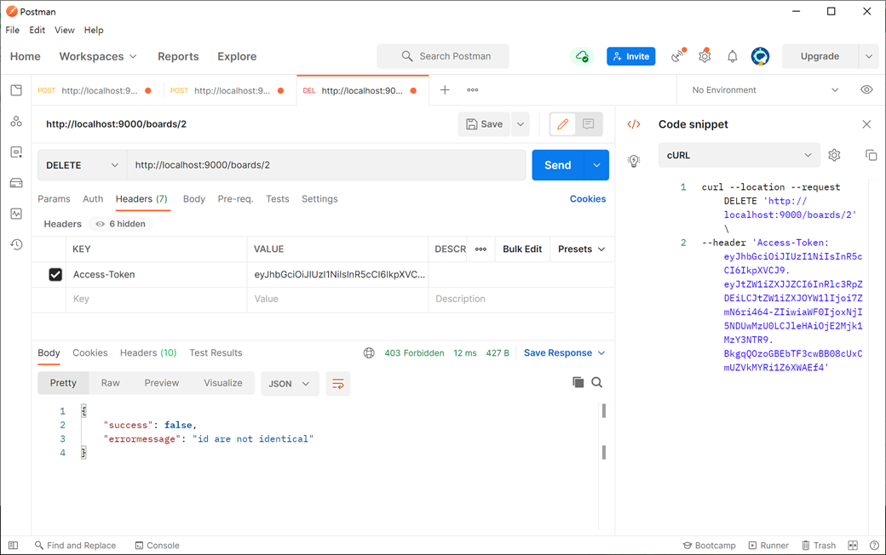Open the Edit menu
886x555 pixels.
point(37,30)
